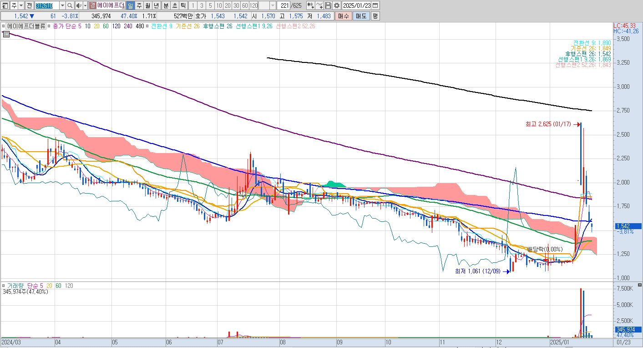Select the 1 interval button
The height and width of the screenshot is (348, 643).
click(192, 5)
